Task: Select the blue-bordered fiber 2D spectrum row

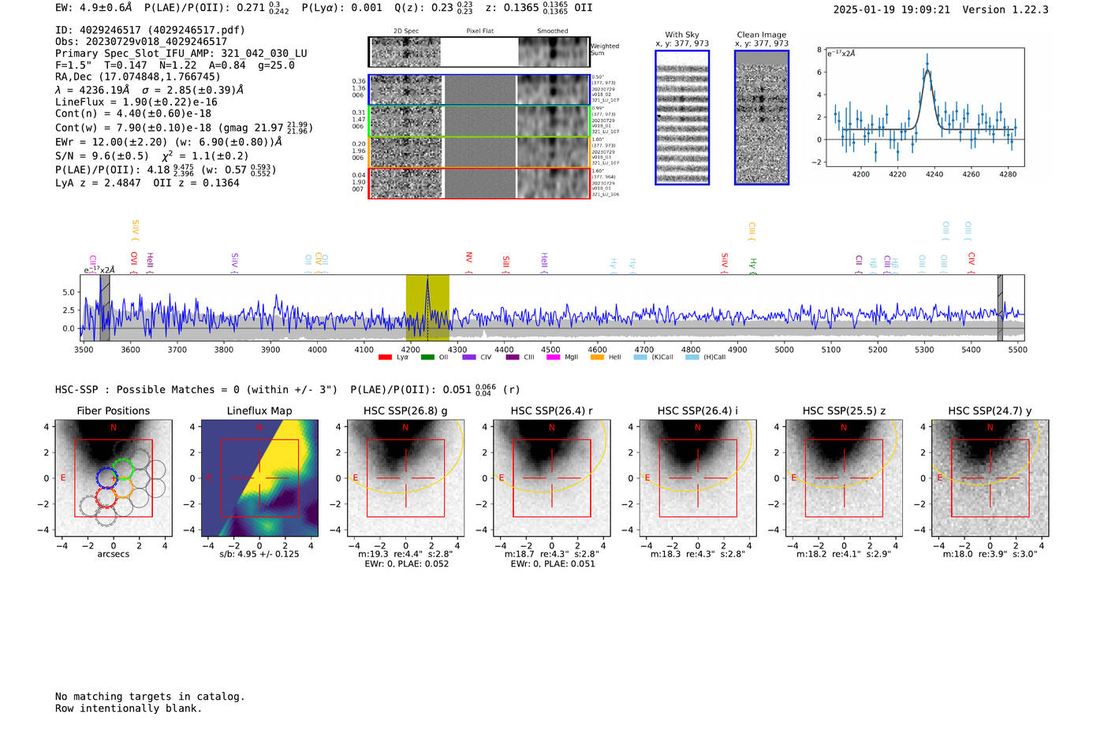Action: pyautogui.click(x=479, y=90)
